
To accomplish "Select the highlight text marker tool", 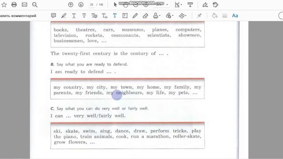I will [64, 16].
